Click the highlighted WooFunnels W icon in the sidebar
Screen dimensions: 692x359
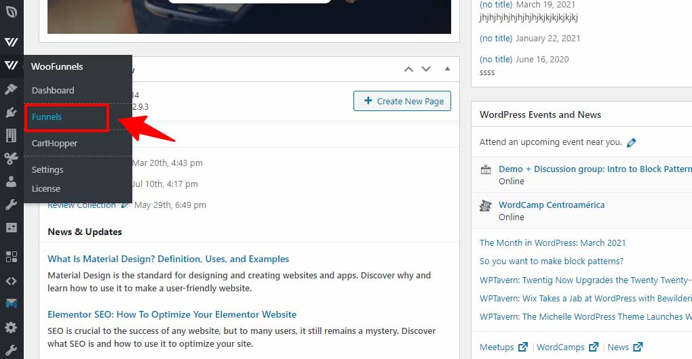(x=12, y=66)
